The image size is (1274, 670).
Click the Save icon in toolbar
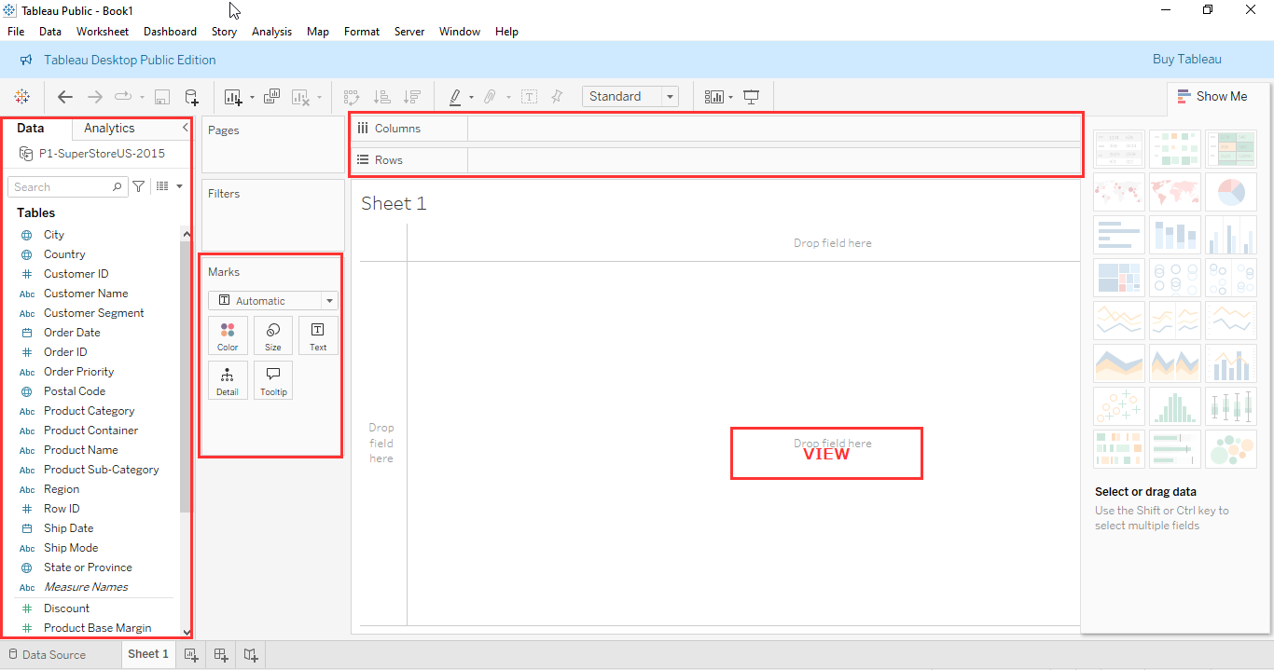(161, 96)
